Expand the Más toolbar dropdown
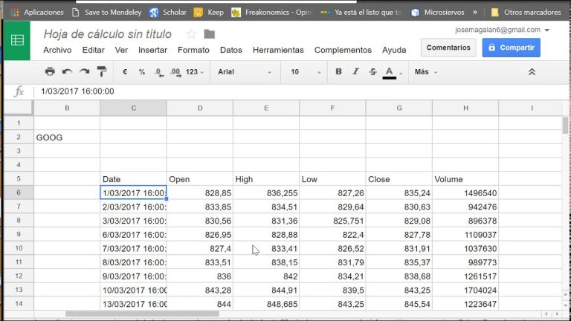Viewport: 571px width, 321px height. click(426, 72)
